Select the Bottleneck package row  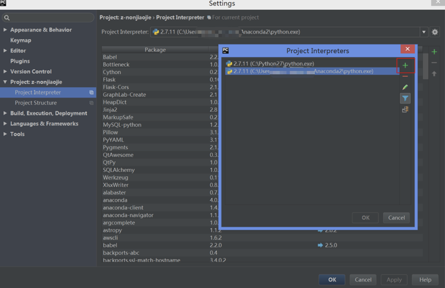[160, 65]
